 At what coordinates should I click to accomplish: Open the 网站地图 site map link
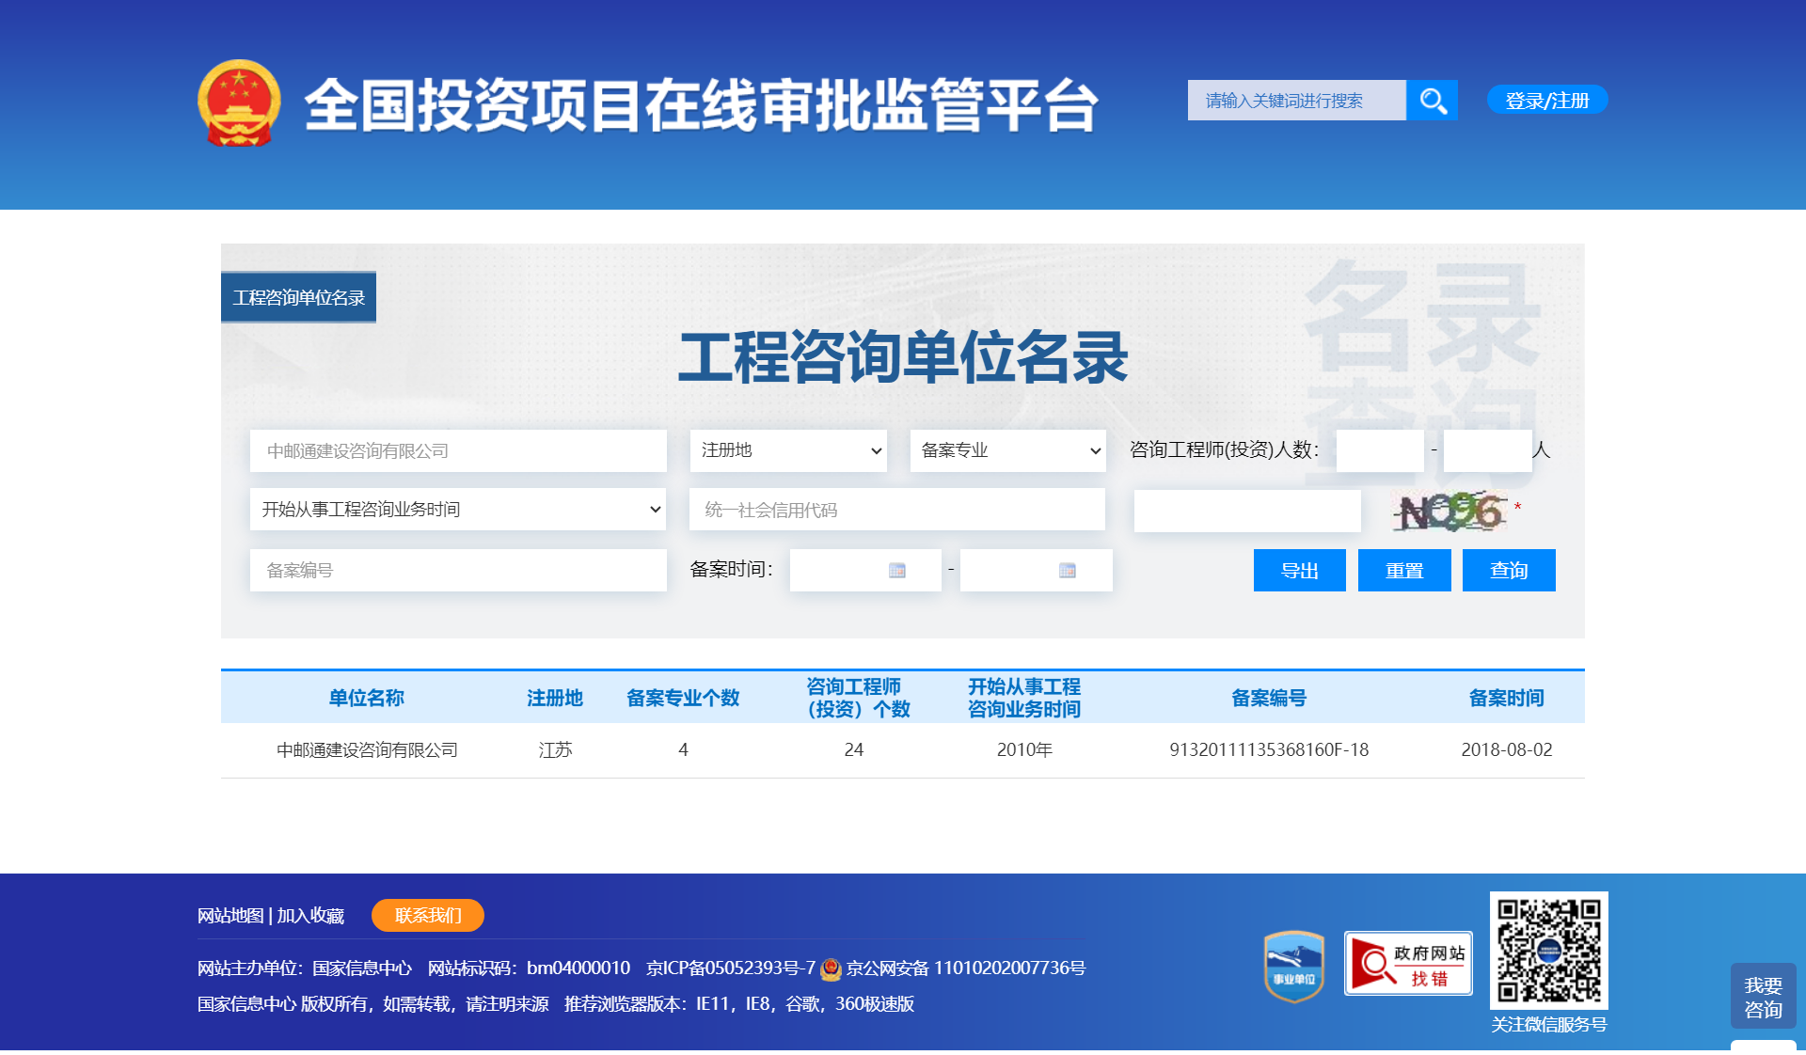pyautogui.click(x=229, y=915)
